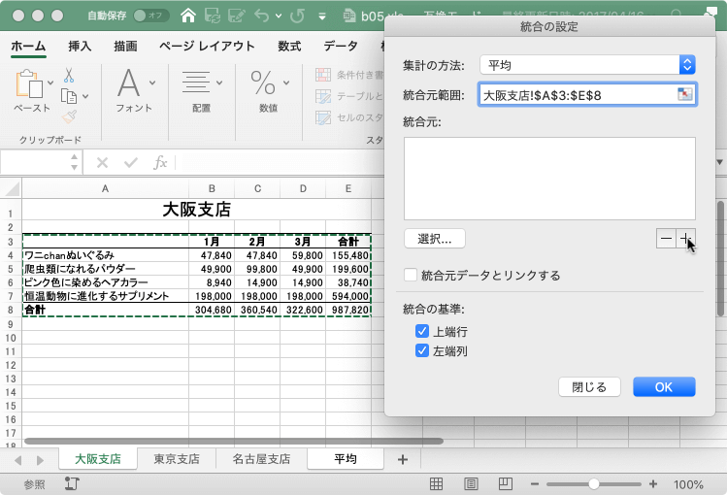Open the 数式 ribbon tab
This screenshot has height=495, width=727.
pos(289,46)
